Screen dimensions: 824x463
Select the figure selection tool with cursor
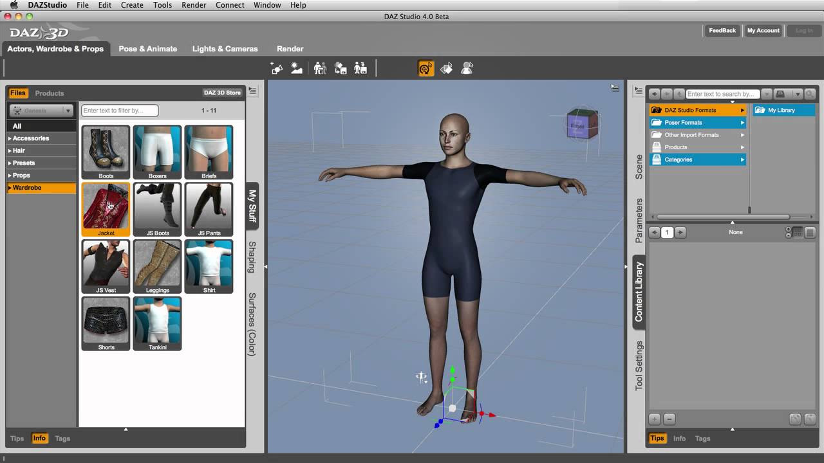467,68
